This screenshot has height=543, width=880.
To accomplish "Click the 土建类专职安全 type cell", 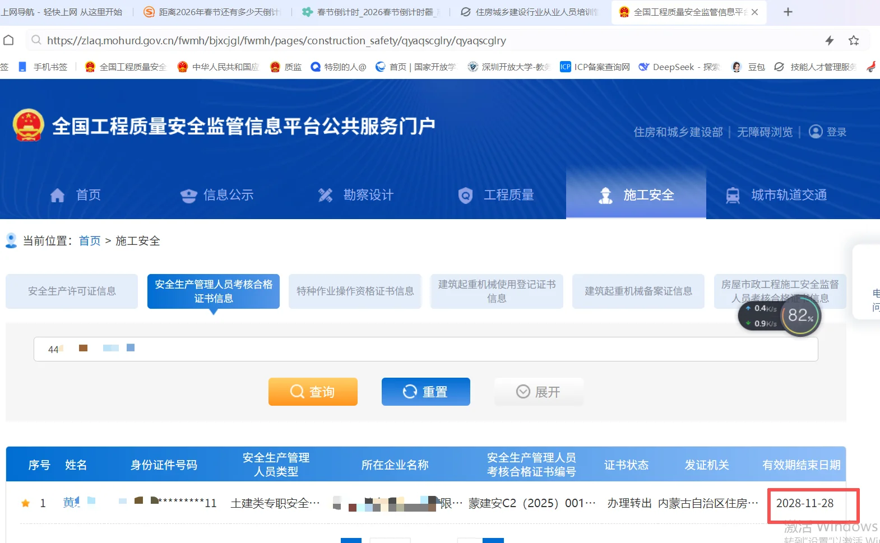I will (275, 503).
